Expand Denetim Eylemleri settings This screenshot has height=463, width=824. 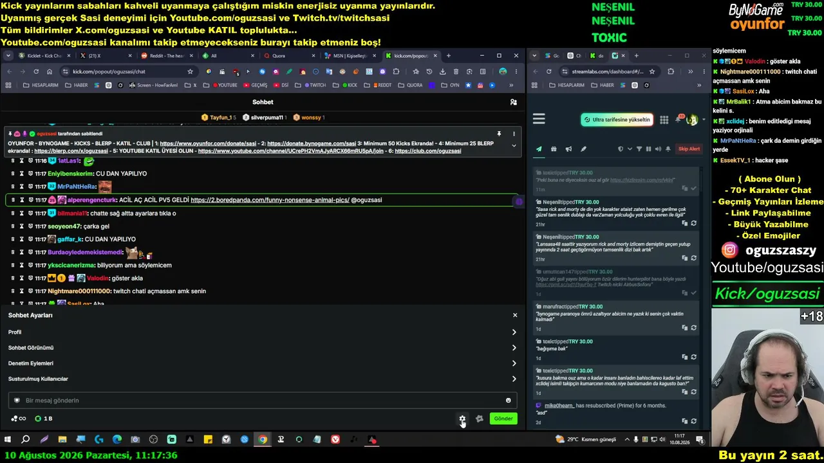[262, 363]
